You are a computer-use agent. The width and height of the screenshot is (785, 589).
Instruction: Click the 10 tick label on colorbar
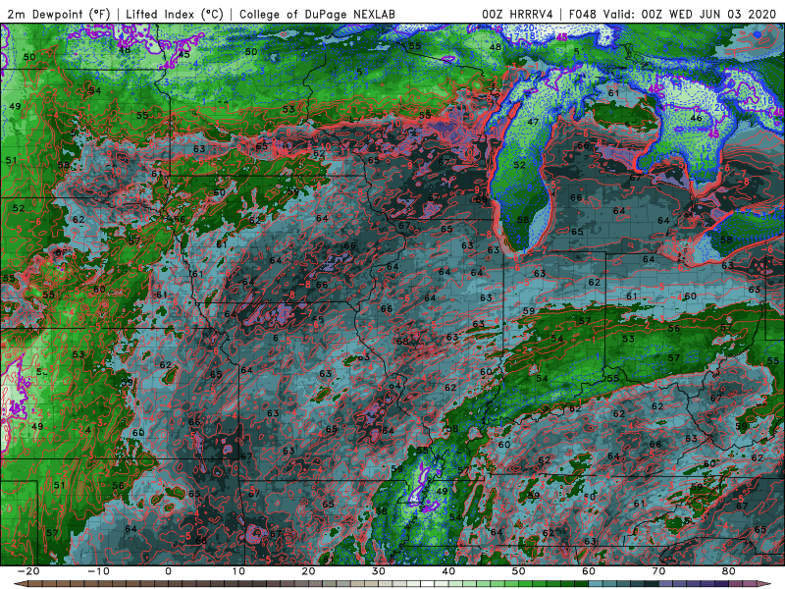[238, 571]
